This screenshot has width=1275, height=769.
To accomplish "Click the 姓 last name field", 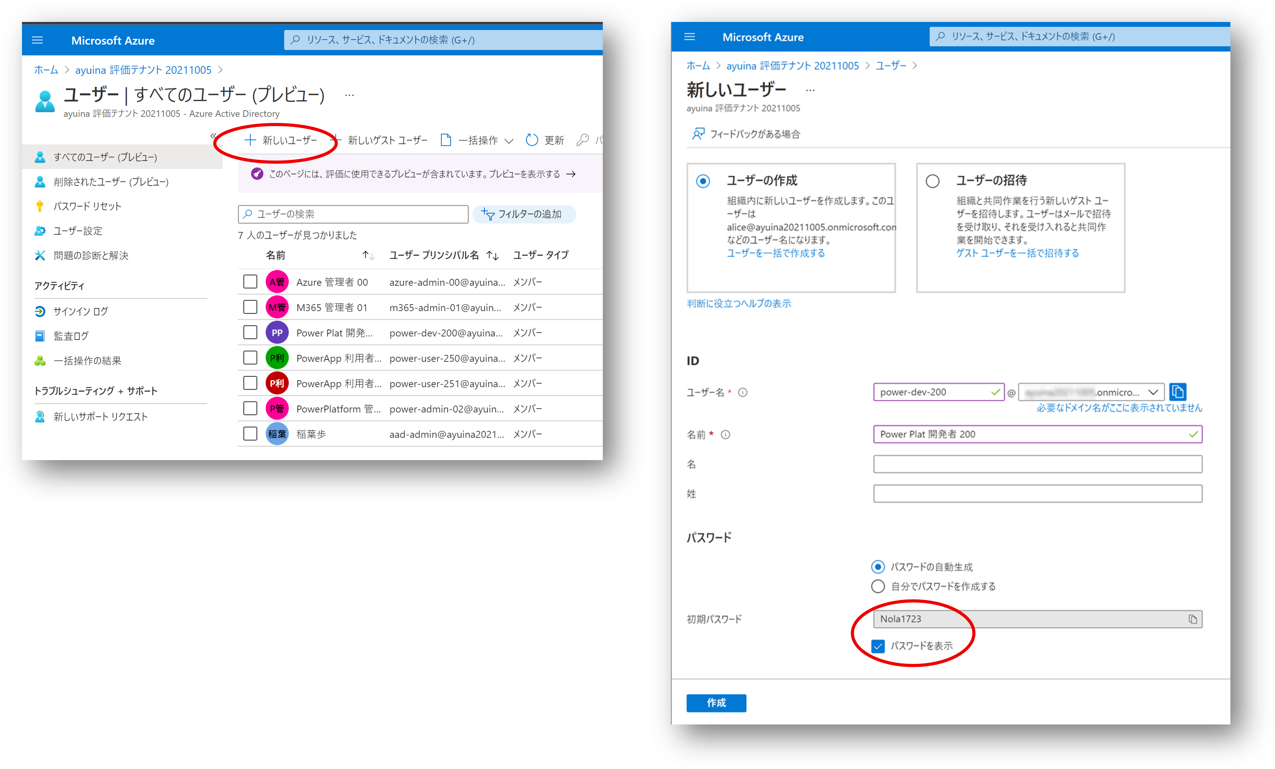I will [x=1038, y=494].
